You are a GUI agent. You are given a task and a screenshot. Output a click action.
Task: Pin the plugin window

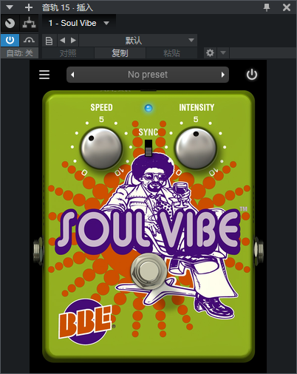click(267, 7)
